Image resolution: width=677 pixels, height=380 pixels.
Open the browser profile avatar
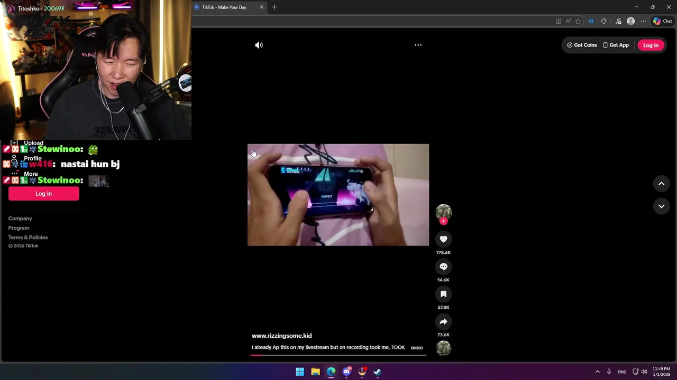click(x=630, y=21)
